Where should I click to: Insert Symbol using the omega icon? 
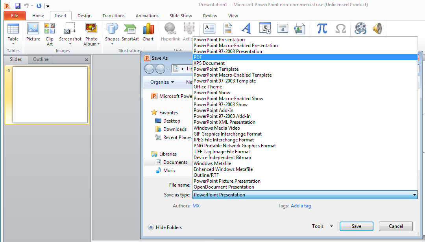(x=341, y=28)
